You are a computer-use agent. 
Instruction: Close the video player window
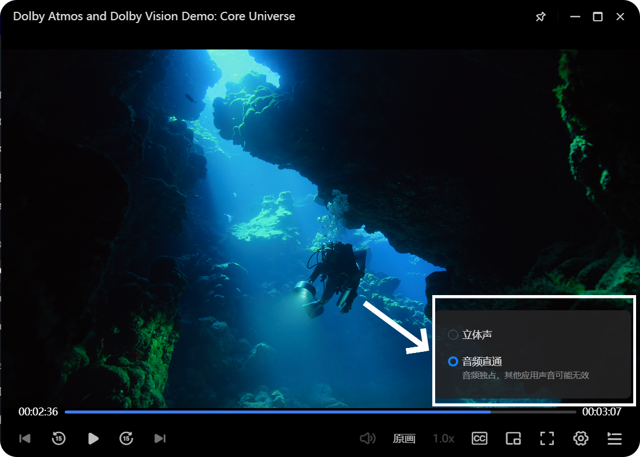coord(620,17)
